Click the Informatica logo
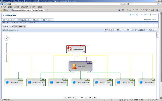The width and height of the screenshot is (162, 101). (10, 15)
